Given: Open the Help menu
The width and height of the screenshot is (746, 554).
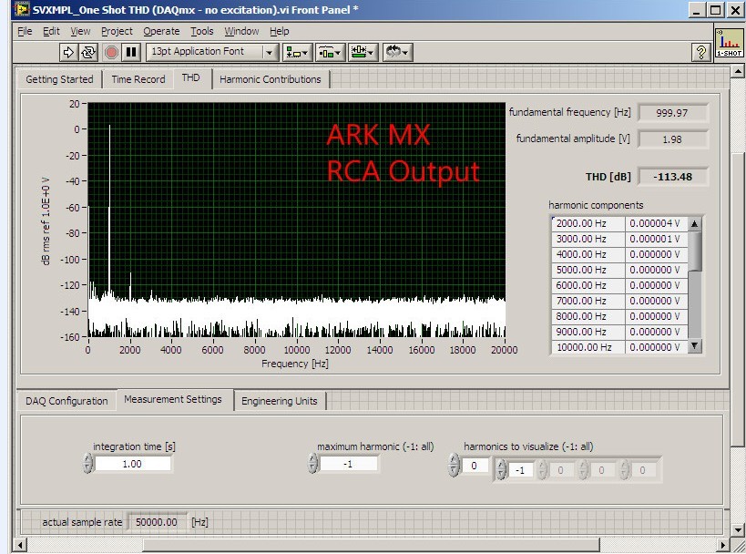Looking at the screenshot, I should [280, 31].
